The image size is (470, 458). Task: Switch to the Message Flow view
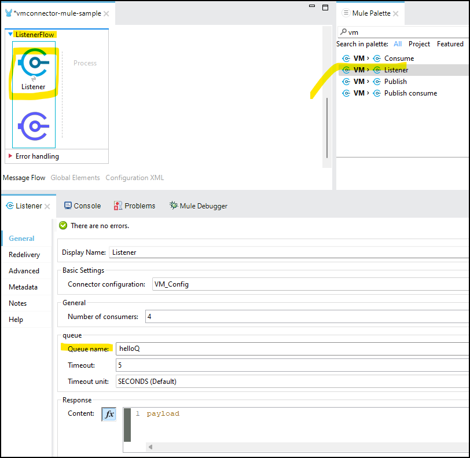pos(24,178)
